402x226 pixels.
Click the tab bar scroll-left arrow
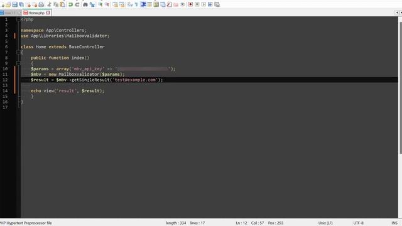396,13
